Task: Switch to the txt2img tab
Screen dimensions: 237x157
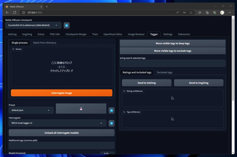Action: [x=12, y=34]
